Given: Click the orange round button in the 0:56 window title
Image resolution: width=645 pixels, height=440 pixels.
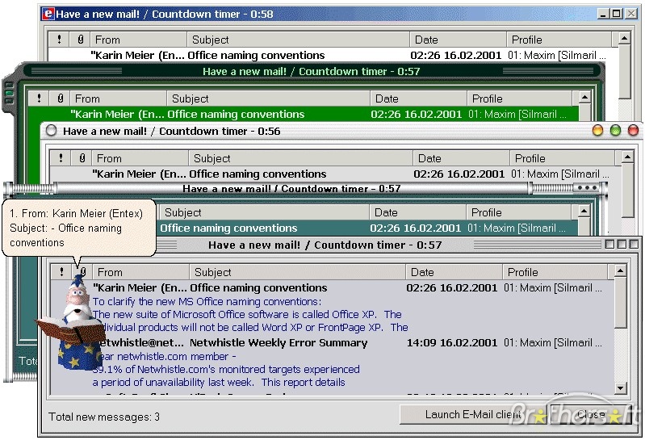Looking at the screenshot, I should click(x=597, y=131).
